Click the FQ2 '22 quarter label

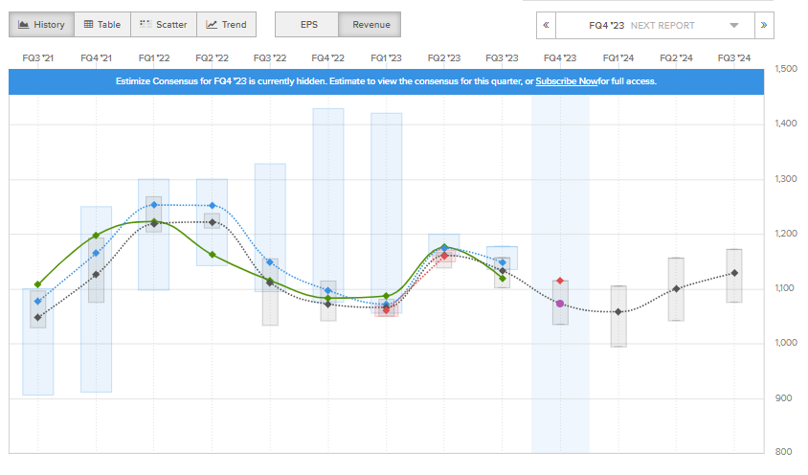tap(212, 58)
